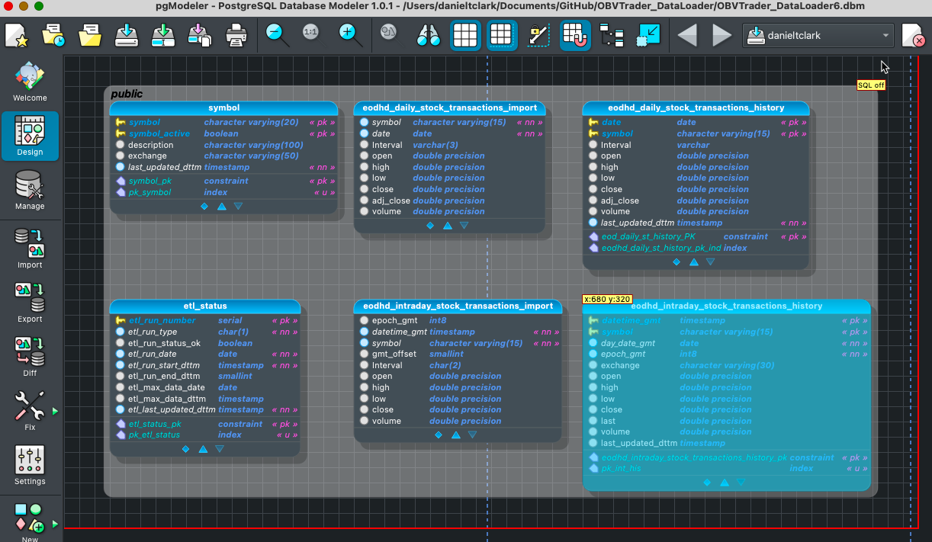Screen dimensions: 932x542
Task: Go to previous model arrow
Action: 687,35
